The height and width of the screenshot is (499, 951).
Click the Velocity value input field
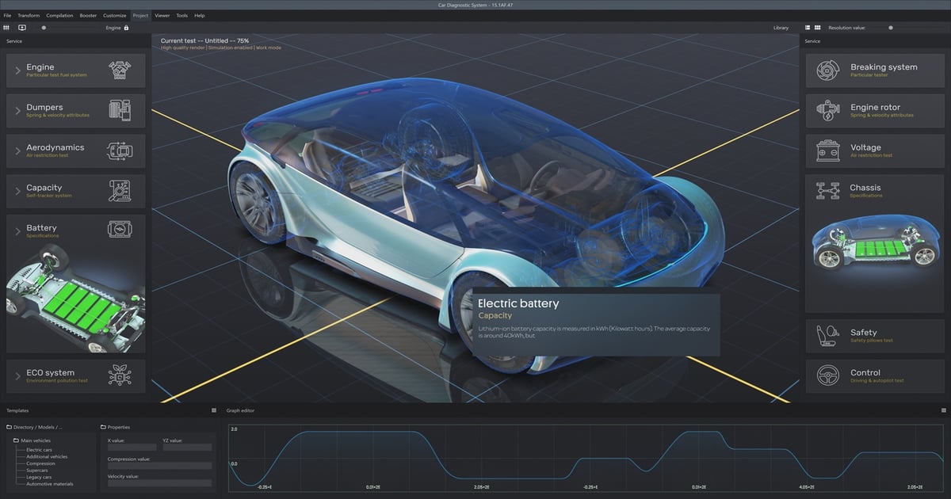[159, 483]
